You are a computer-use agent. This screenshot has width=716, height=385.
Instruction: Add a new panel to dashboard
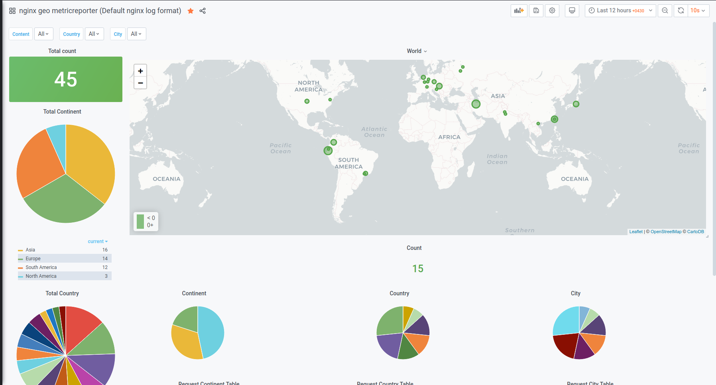(x=519, y=10)
